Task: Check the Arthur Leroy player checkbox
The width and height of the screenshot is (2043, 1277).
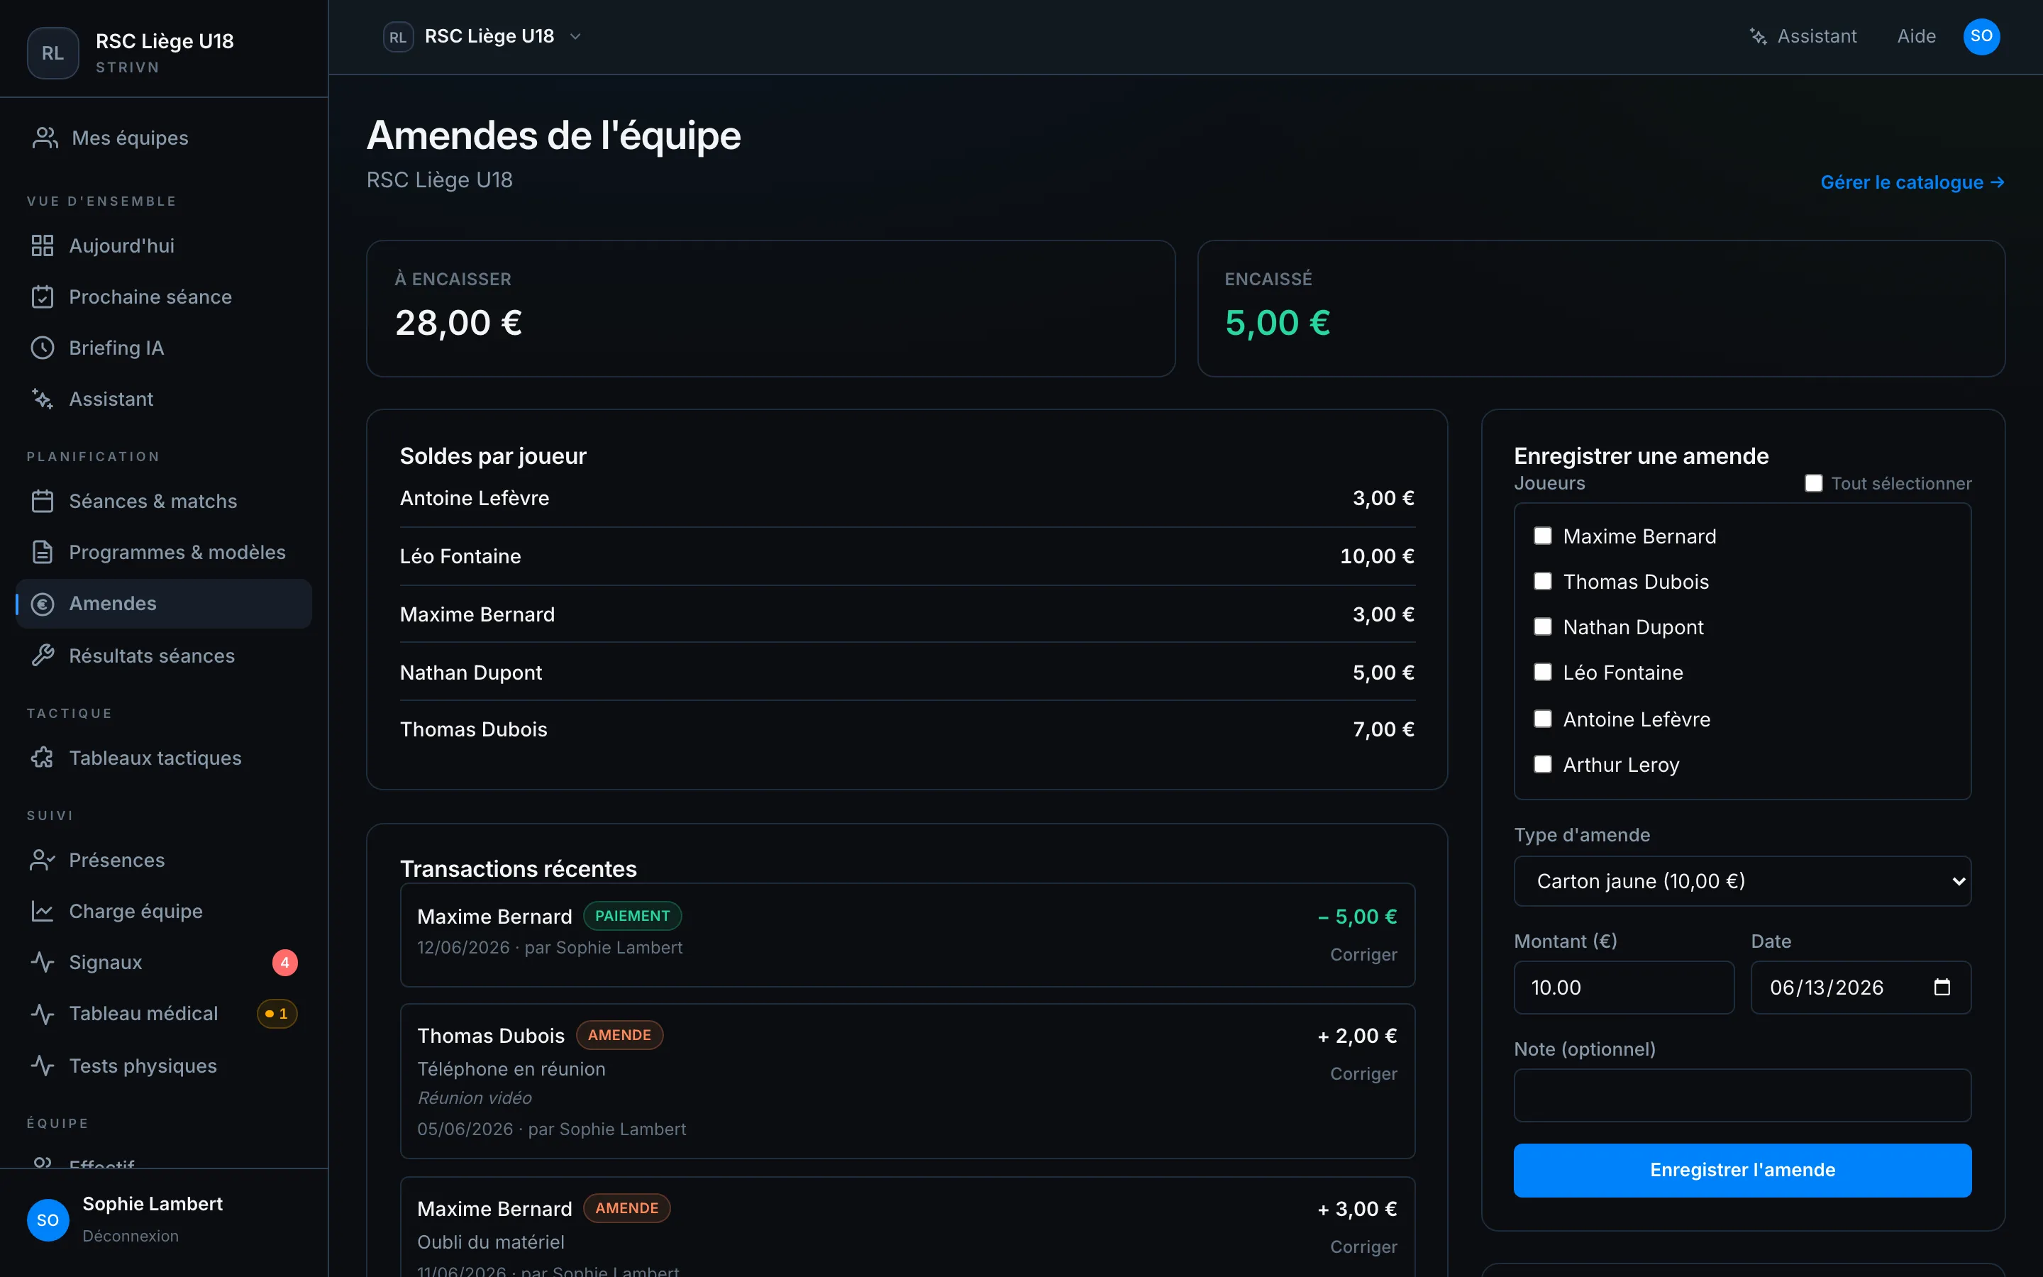Action: (x=1542, y=764)
